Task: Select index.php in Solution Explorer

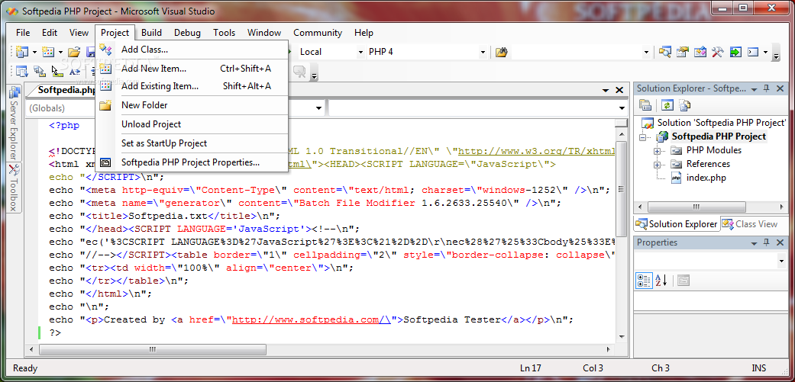Action: tap(706, 178)
